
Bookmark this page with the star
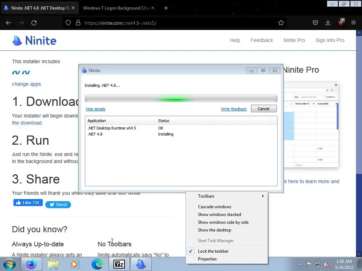(x=281, y=23)
